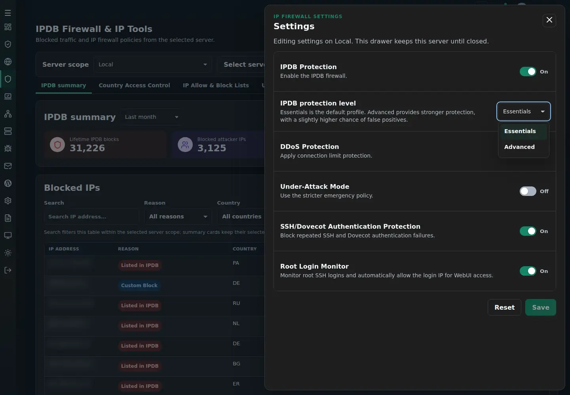This screenshot has height=395, width=570.
Task: Open the Country Access Control tab
Action: (x=134, y=85)
